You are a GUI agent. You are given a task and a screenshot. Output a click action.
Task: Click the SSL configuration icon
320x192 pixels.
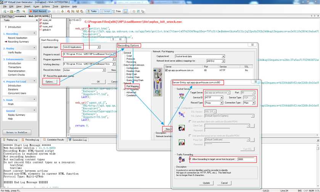click(x=182, y=114)
